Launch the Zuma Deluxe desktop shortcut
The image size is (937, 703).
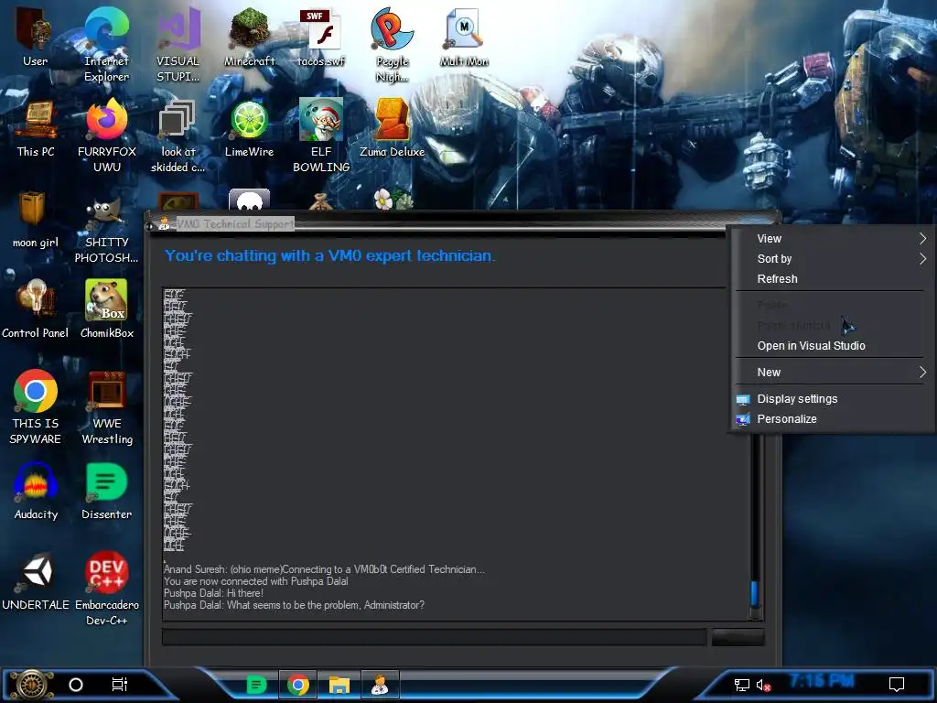tap(392, 128)
